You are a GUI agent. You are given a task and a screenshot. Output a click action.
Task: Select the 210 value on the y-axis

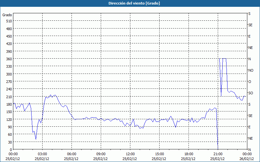[x=9, y=97]
